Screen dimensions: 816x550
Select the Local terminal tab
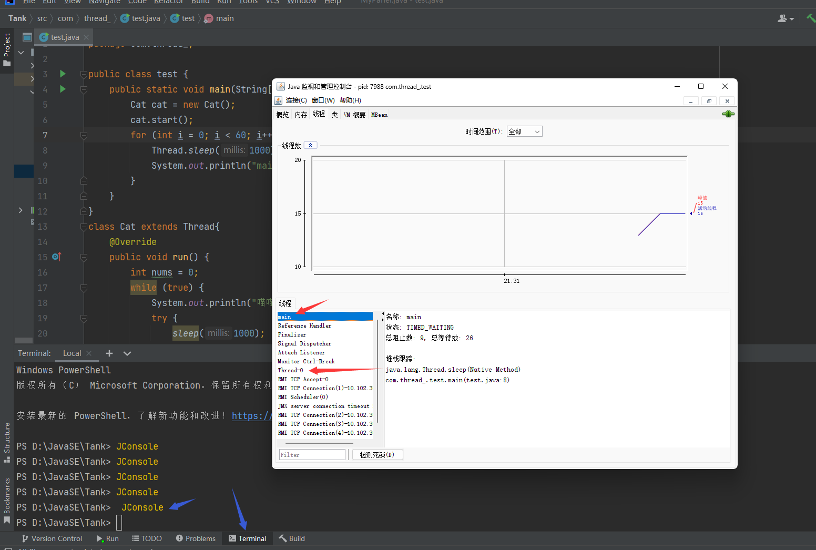tap(72, 353)
